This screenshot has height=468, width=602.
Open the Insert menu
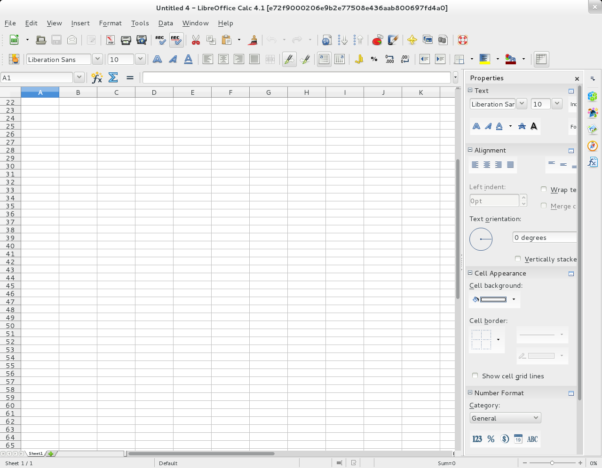80,23
